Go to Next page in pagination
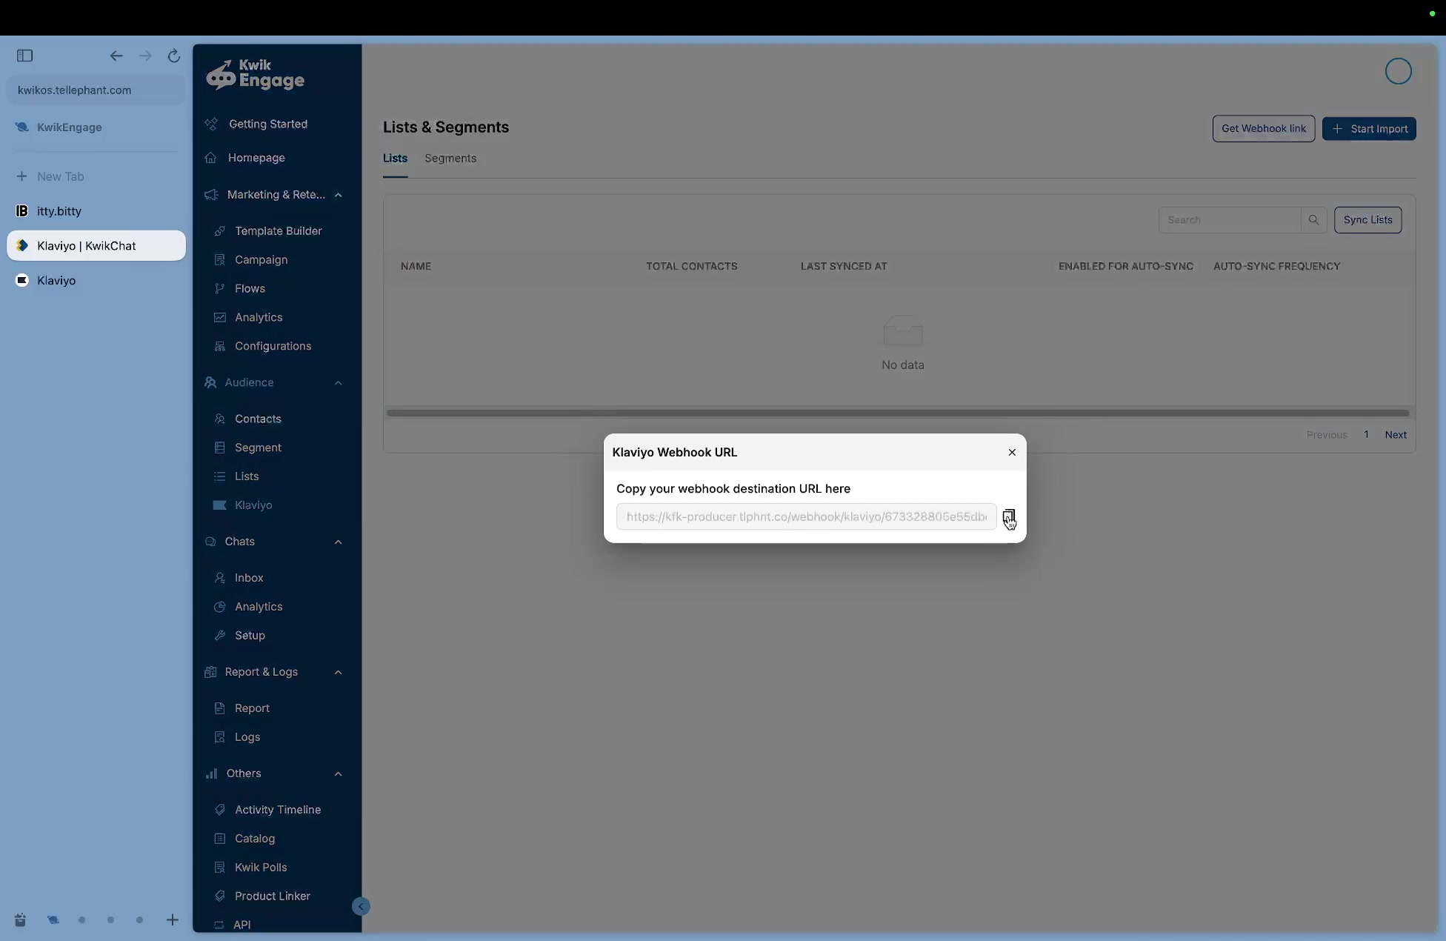This screenshot has height=941, width=1446. click(1396, 434)
